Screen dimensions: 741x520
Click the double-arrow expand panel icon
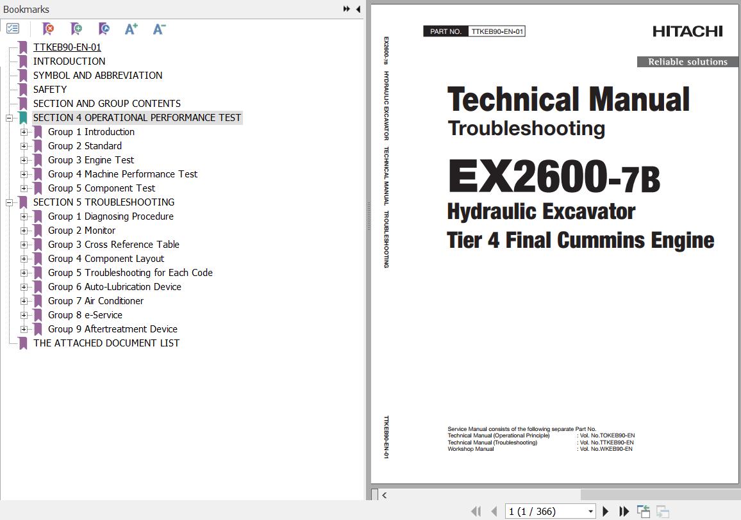click(346, 9)
